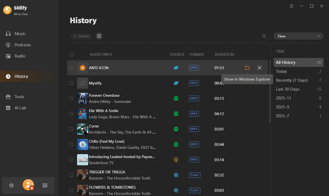Check the Mystify row checkbox
329x196 pixels.
coord(71,83)
